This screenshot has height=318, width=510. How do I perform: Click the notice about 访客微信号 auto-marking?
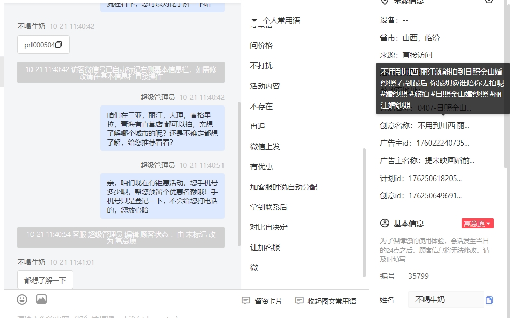click(x=121, y=73)
